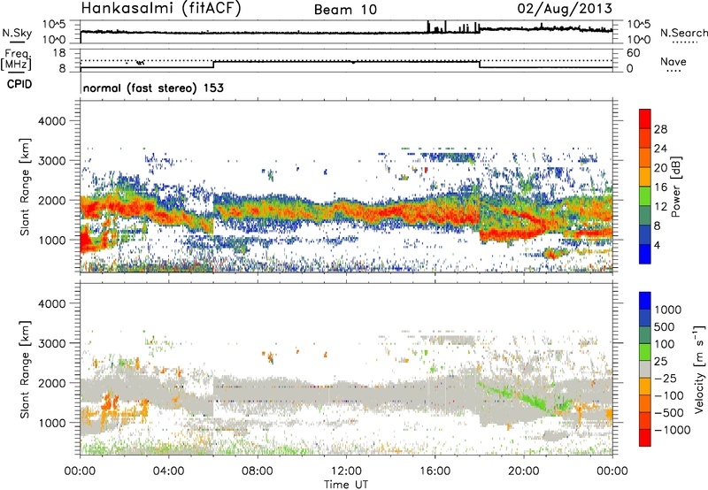
Task: Click the '28' power colorbar value
Action: [x=660, y=129]
